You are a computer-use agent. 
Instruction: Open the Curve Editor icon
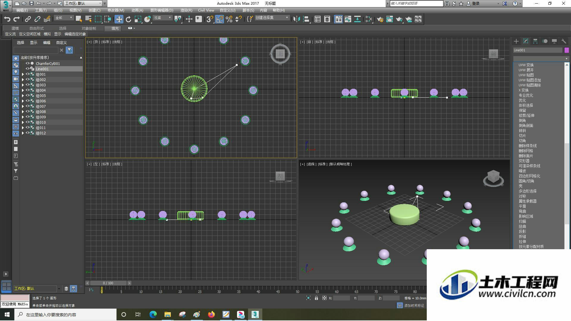pos(348,19)
